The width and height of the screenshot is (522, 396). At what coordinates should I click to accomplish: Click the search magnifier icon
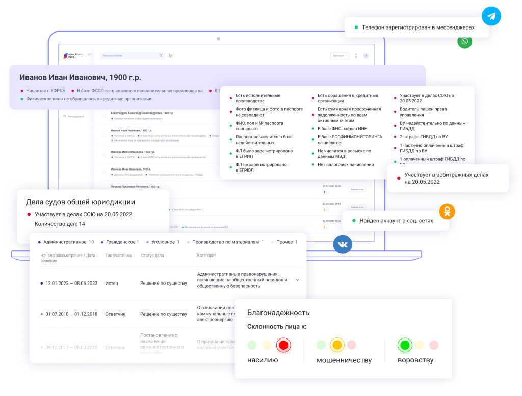point(161,56)
